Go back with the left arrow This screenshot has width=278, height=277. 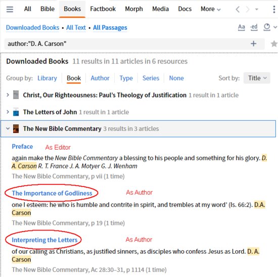pos(238,9)
